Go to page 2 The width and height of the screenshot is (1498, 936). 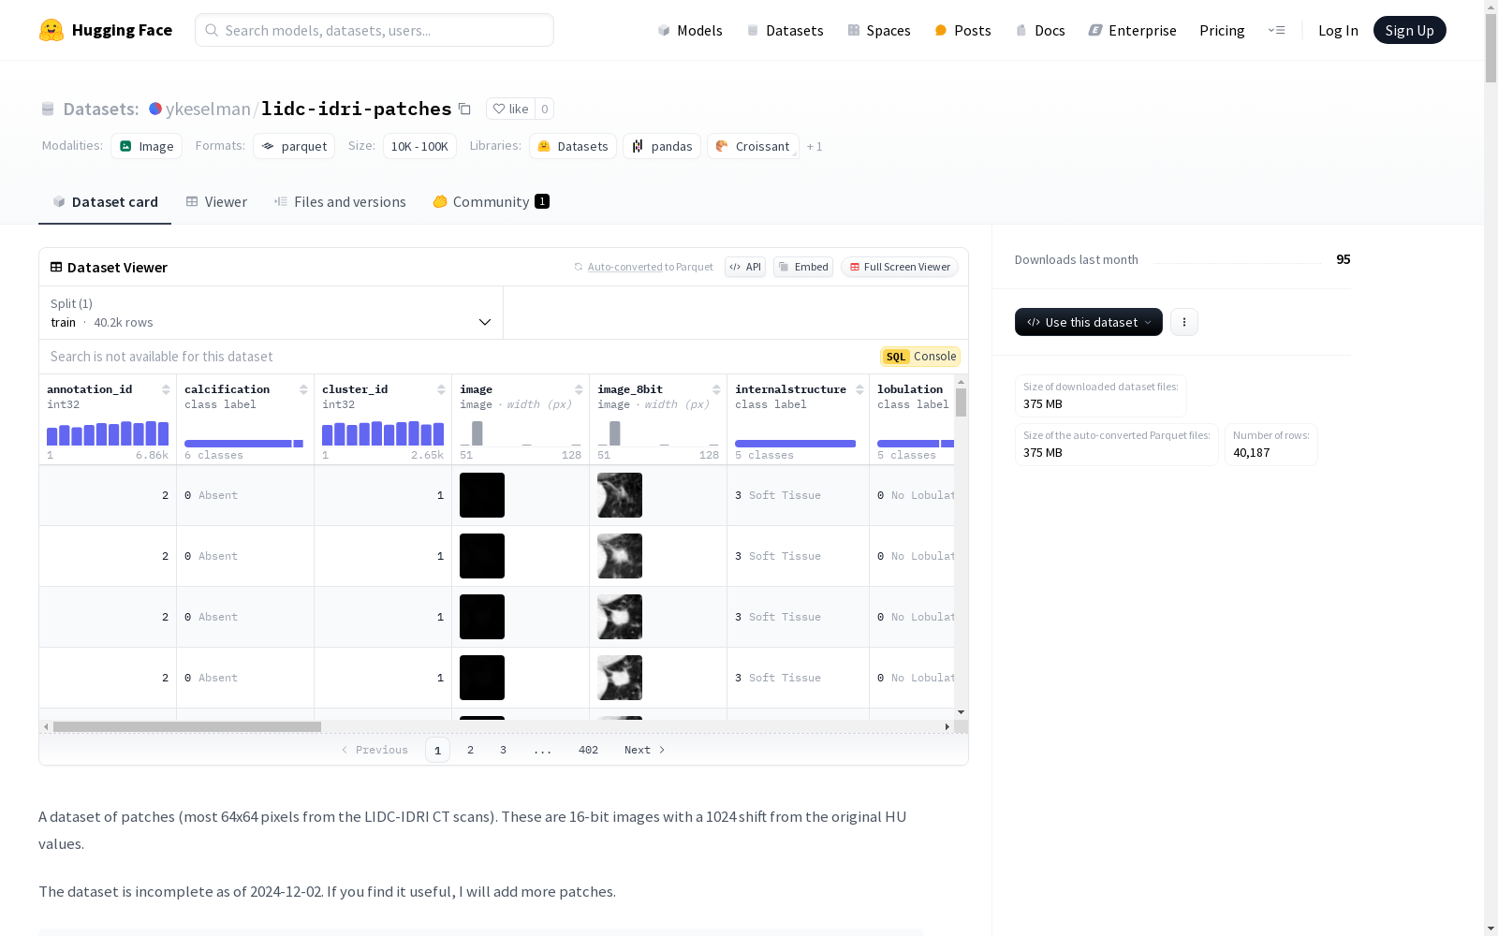point(470,750)
